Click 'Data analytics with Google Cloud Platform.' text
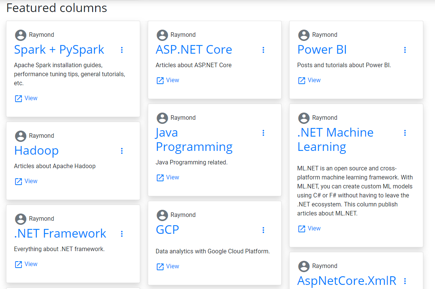Image resolution: width=435 pixels, height=289 pixels. [212, 251]
